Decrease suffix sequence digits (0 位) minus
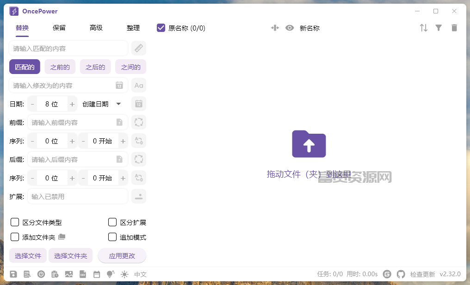This screenshot has height=285, width=470. pyautogui.click(x=32, y=178)
